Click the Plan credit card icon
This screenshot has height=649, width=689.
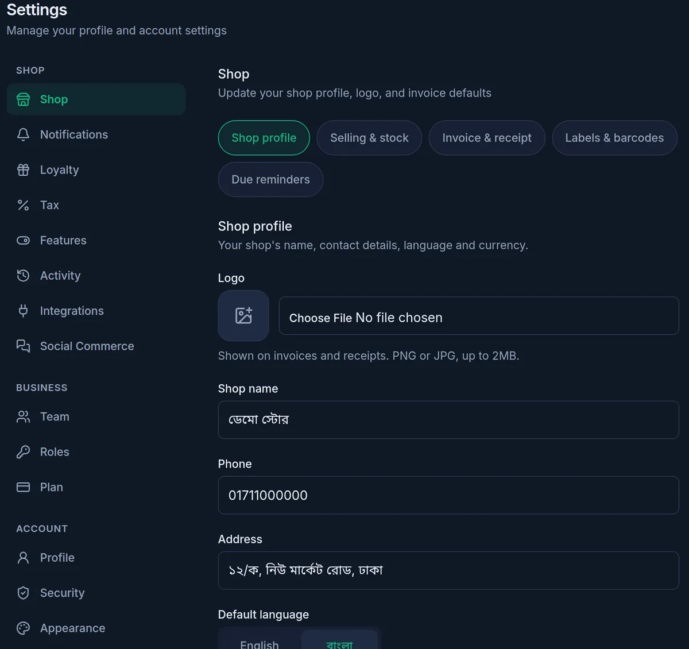click(23, 487)
